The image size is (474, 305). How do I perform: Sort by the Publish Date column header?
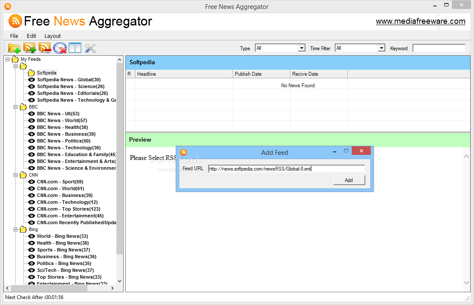[x=262, y=74]
